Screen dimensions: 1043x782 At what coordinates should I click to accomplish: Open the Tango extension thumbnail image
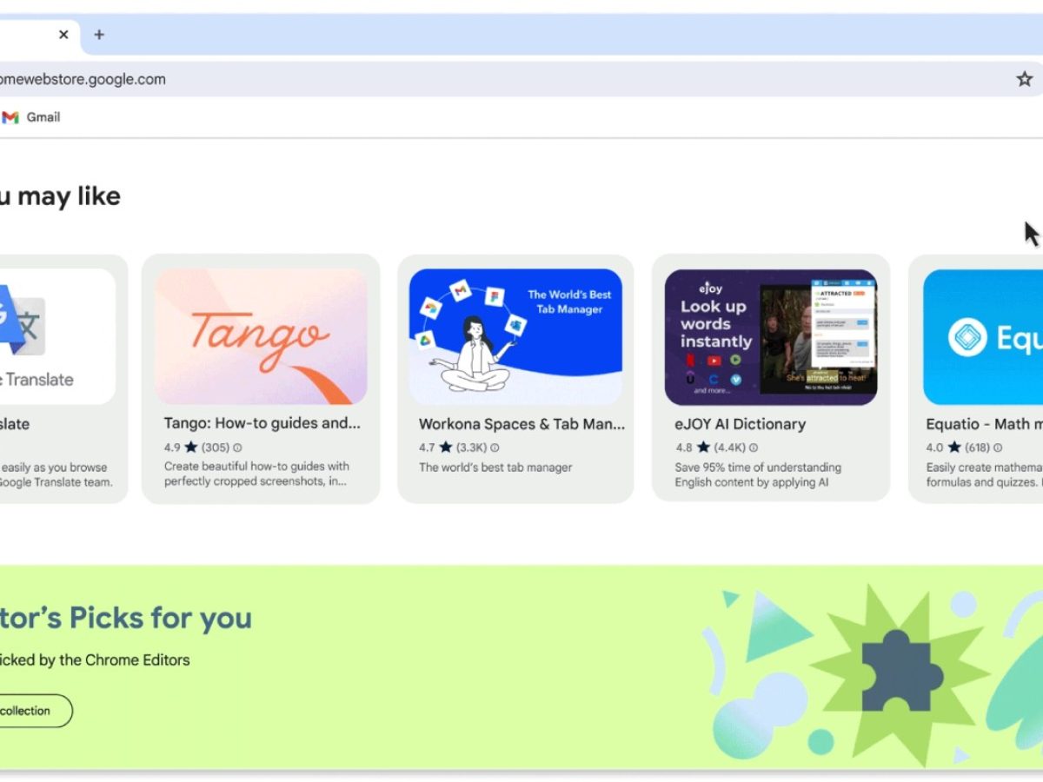[x=261, y=336]
